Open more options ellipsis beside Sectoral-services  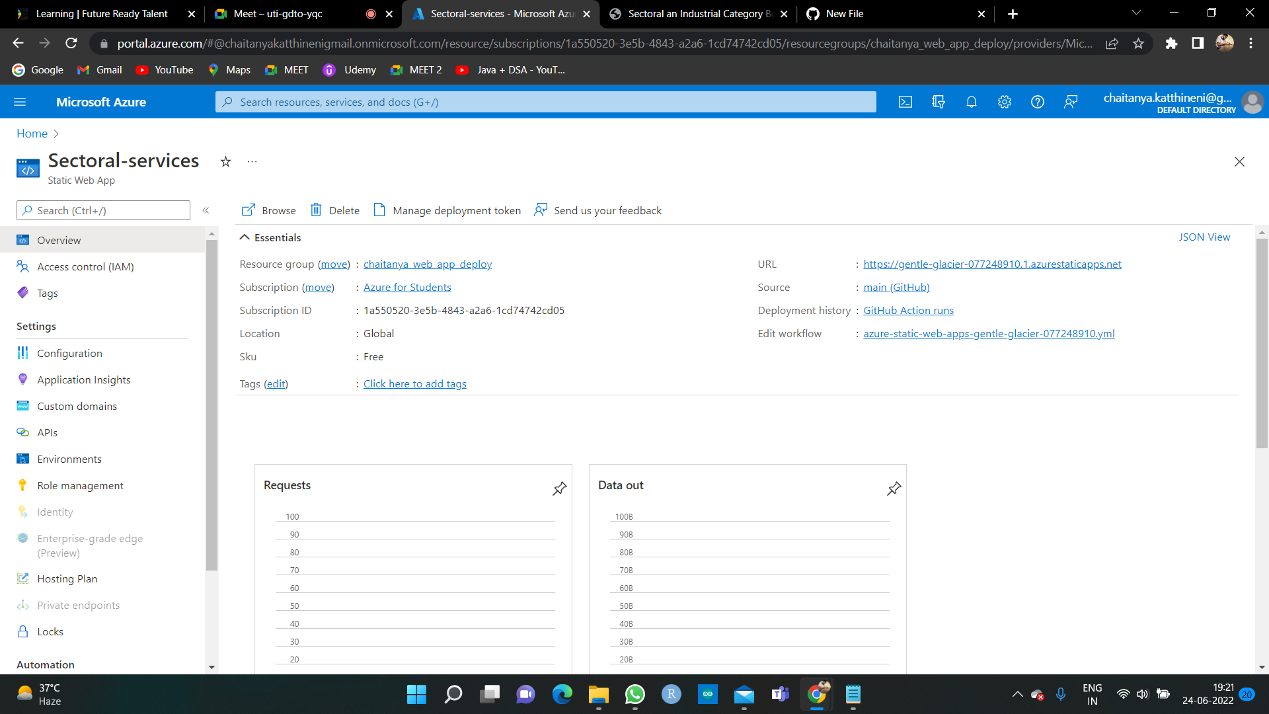252,162
